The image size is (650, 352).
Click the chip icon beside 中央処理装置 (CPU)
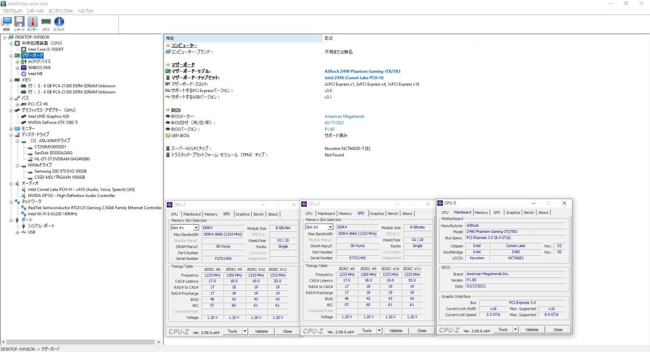click(17, 43)
